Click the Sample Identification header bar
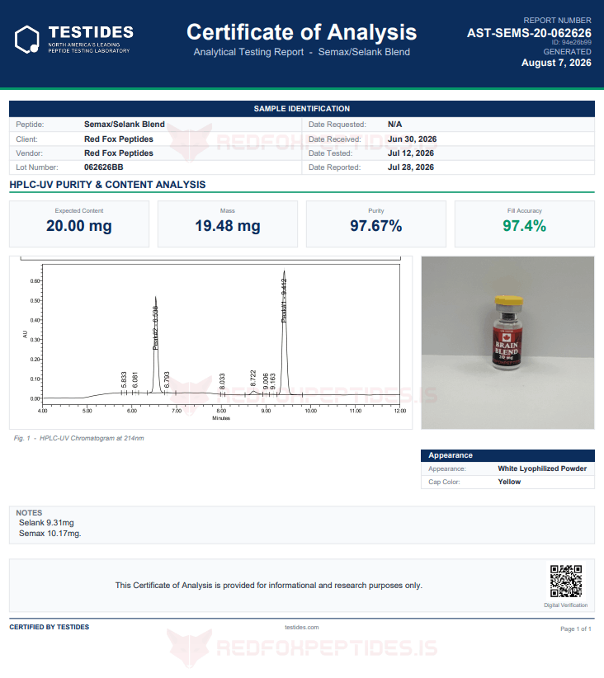 point(301,109)
